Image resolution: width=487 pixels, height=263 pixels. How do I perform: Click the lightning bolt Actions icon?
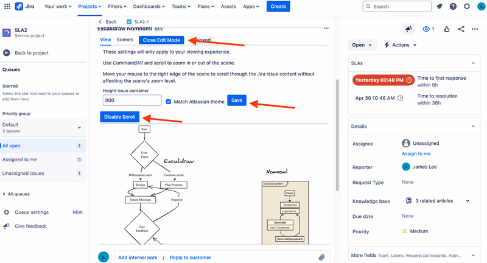(x=387, y=44)
